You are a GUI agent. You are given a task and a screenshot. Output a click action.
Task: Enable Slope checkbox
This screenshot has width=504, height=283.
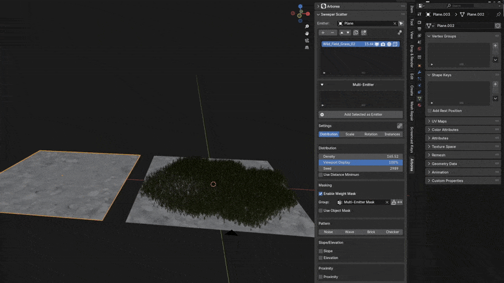click(x=321, y=251)
